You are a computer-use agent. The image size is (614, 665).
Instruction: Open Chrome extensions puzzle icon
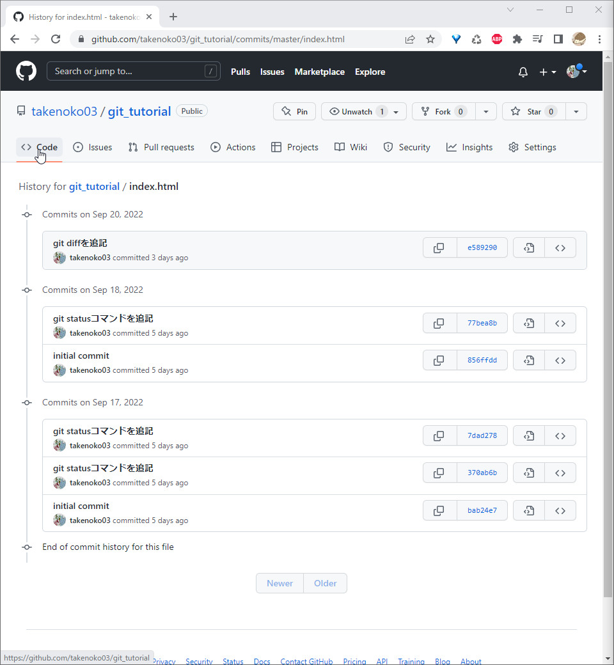point(517,40)
